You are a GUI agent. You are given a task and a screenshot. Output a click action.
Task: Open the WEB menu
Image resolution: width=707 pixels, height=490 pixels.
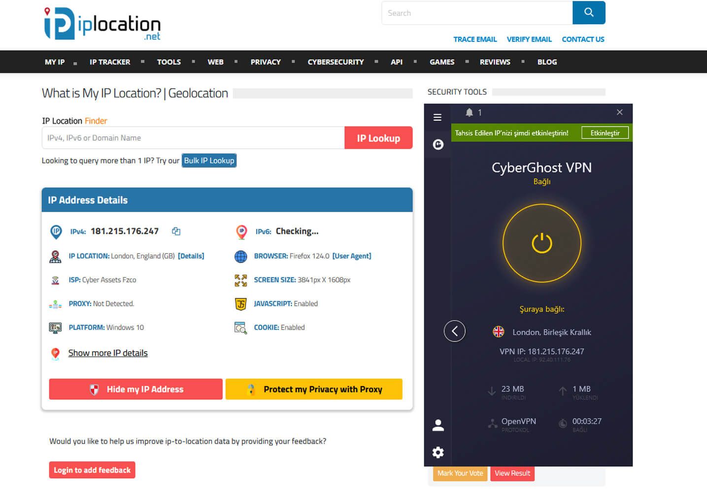216,62
